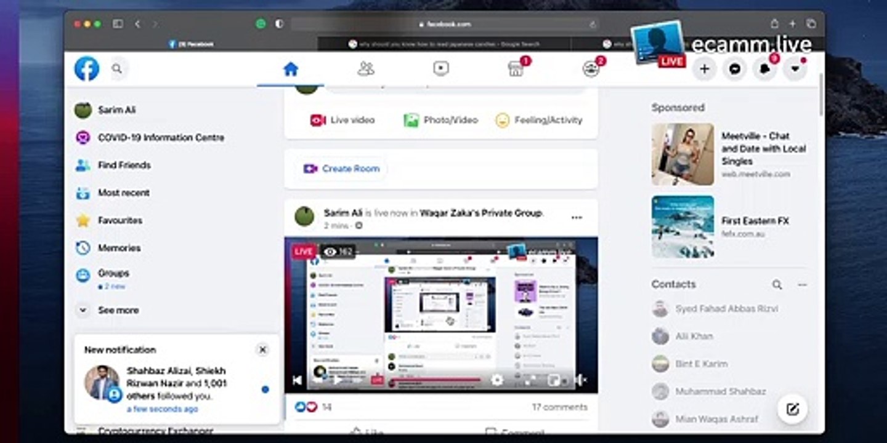Image resolution: width=887 pixels, height=443 pixels.
Task: Click the Feeling/Activity button
Action: [539, 121]
